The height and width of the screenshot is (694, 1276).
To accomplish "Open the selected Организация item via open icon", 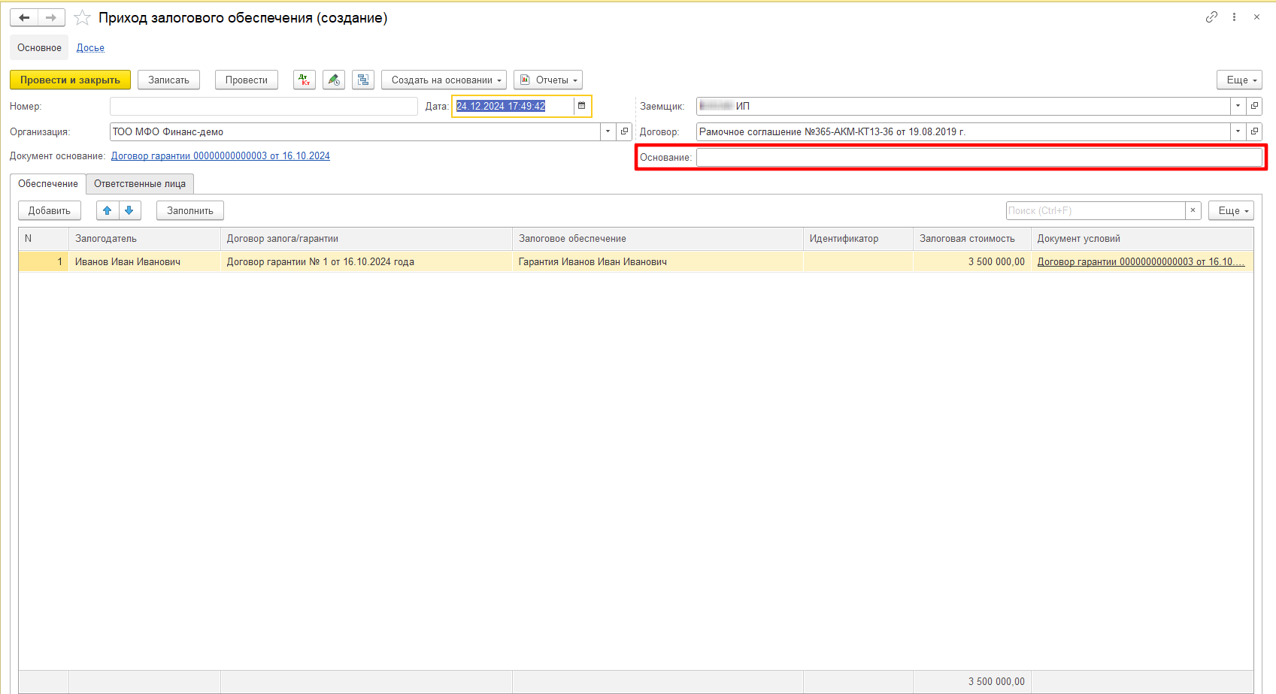I will pyautogui.click(x=624, y=131).
